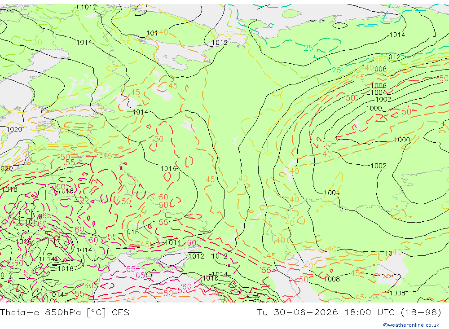
Task: Open the weatheronline.co.uk copyright link
Action: (411, 325)
